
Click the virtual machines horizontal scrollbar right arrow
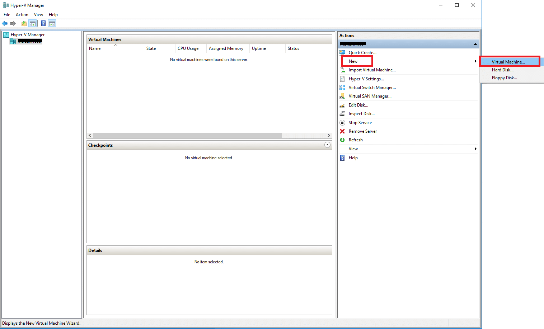(329, 136)
